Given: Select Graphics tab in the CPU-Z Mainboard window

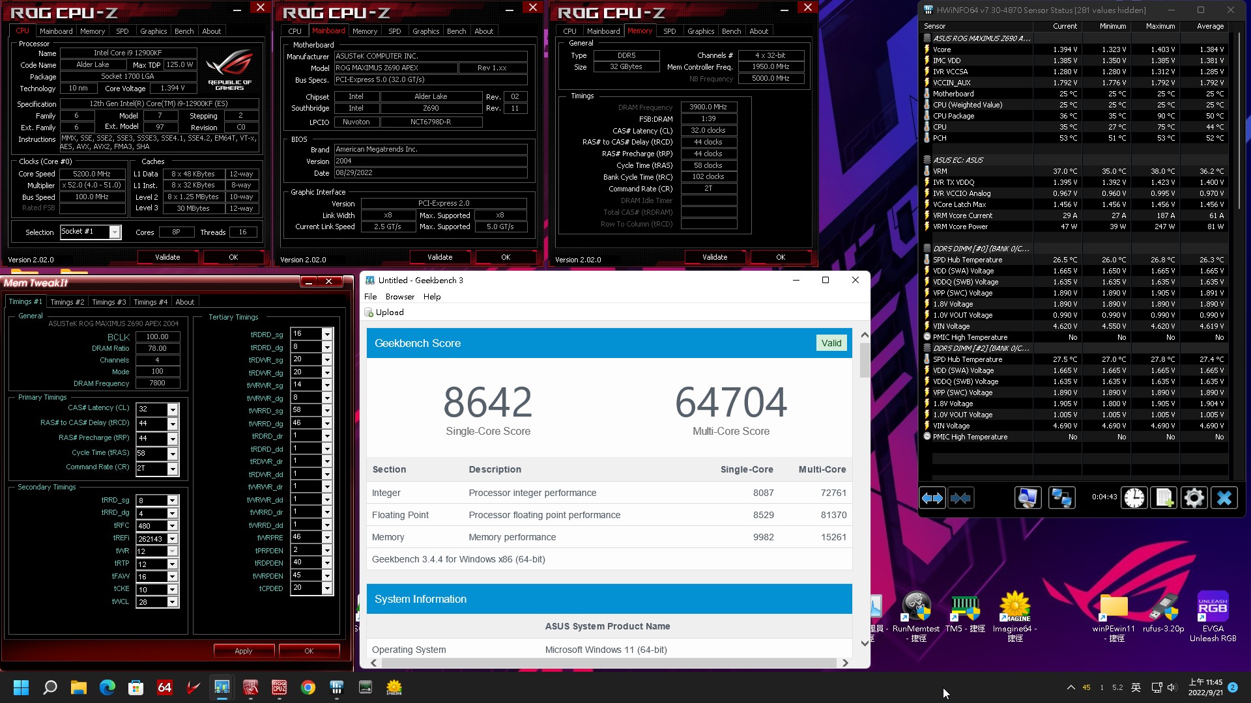Looking at the screenshot, I should 425,31.
